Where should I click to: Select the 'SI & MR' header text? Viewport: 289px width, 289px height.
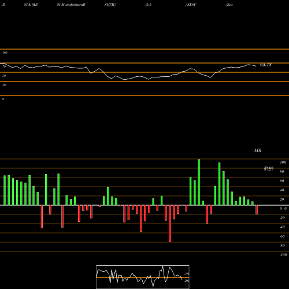[31, 5]
